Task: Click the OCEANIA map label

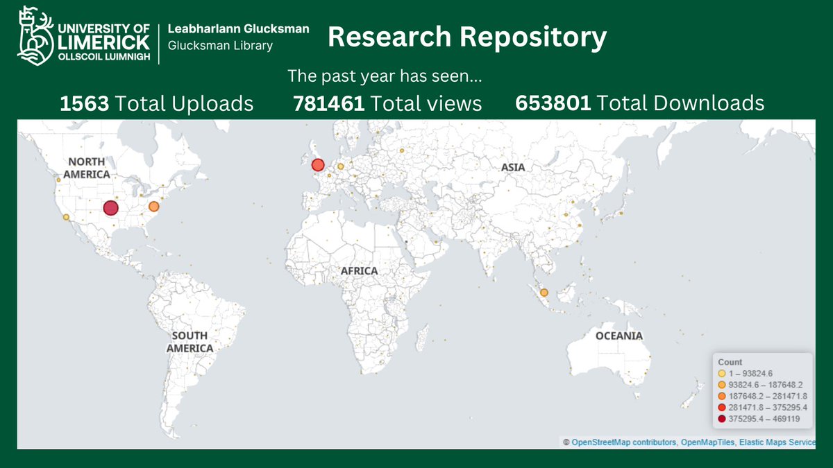Action: (619, 336)
